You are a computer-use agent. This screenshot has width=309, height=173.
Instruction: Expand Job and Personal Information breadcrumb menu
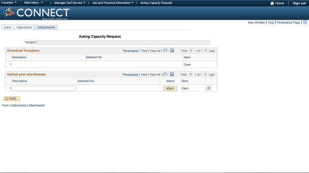pyautogui.click(x=113, y=3)
